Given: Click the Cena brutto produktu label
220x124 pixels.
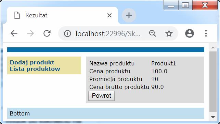Looking at the screenshot, I should [x=119, y=87].
